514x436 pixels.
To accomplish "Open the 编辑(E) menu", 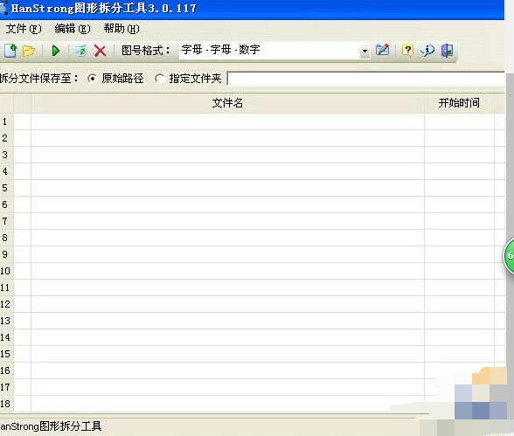I will [x=73, y=29].
